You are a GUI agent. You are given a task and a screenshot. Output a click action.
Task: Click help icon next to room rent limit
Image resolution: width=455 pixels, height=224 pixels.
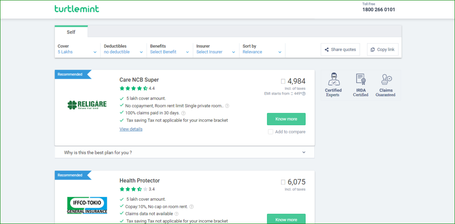[x=227, y=106]
